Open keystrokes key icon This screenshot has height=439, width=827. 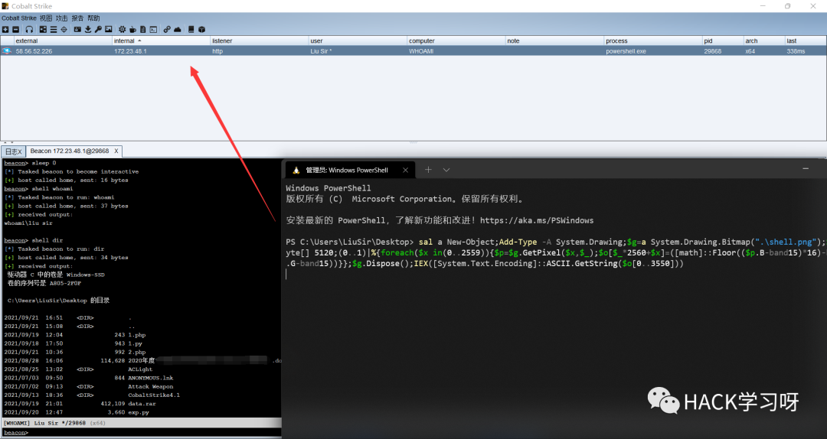[x=98, y=30]
